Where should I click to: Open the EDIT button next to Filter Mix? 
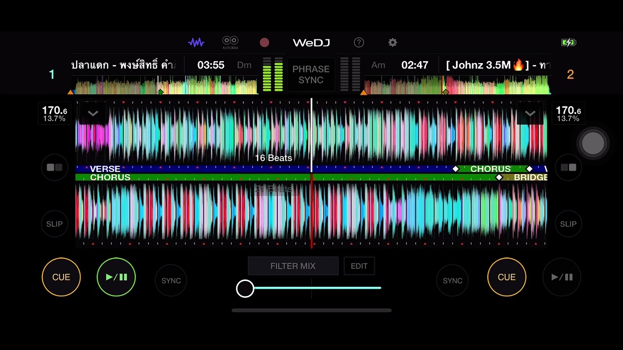[359, 266]
